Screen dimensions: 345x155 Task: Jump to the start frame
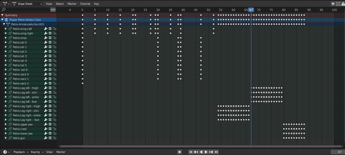point(191,152)
